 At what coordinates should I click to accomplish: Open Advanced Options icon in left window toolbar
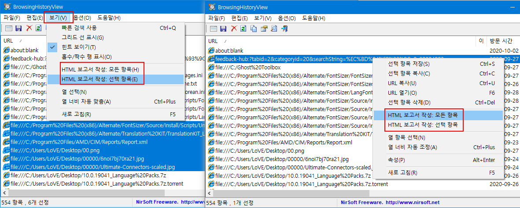[x=9, y=29]
